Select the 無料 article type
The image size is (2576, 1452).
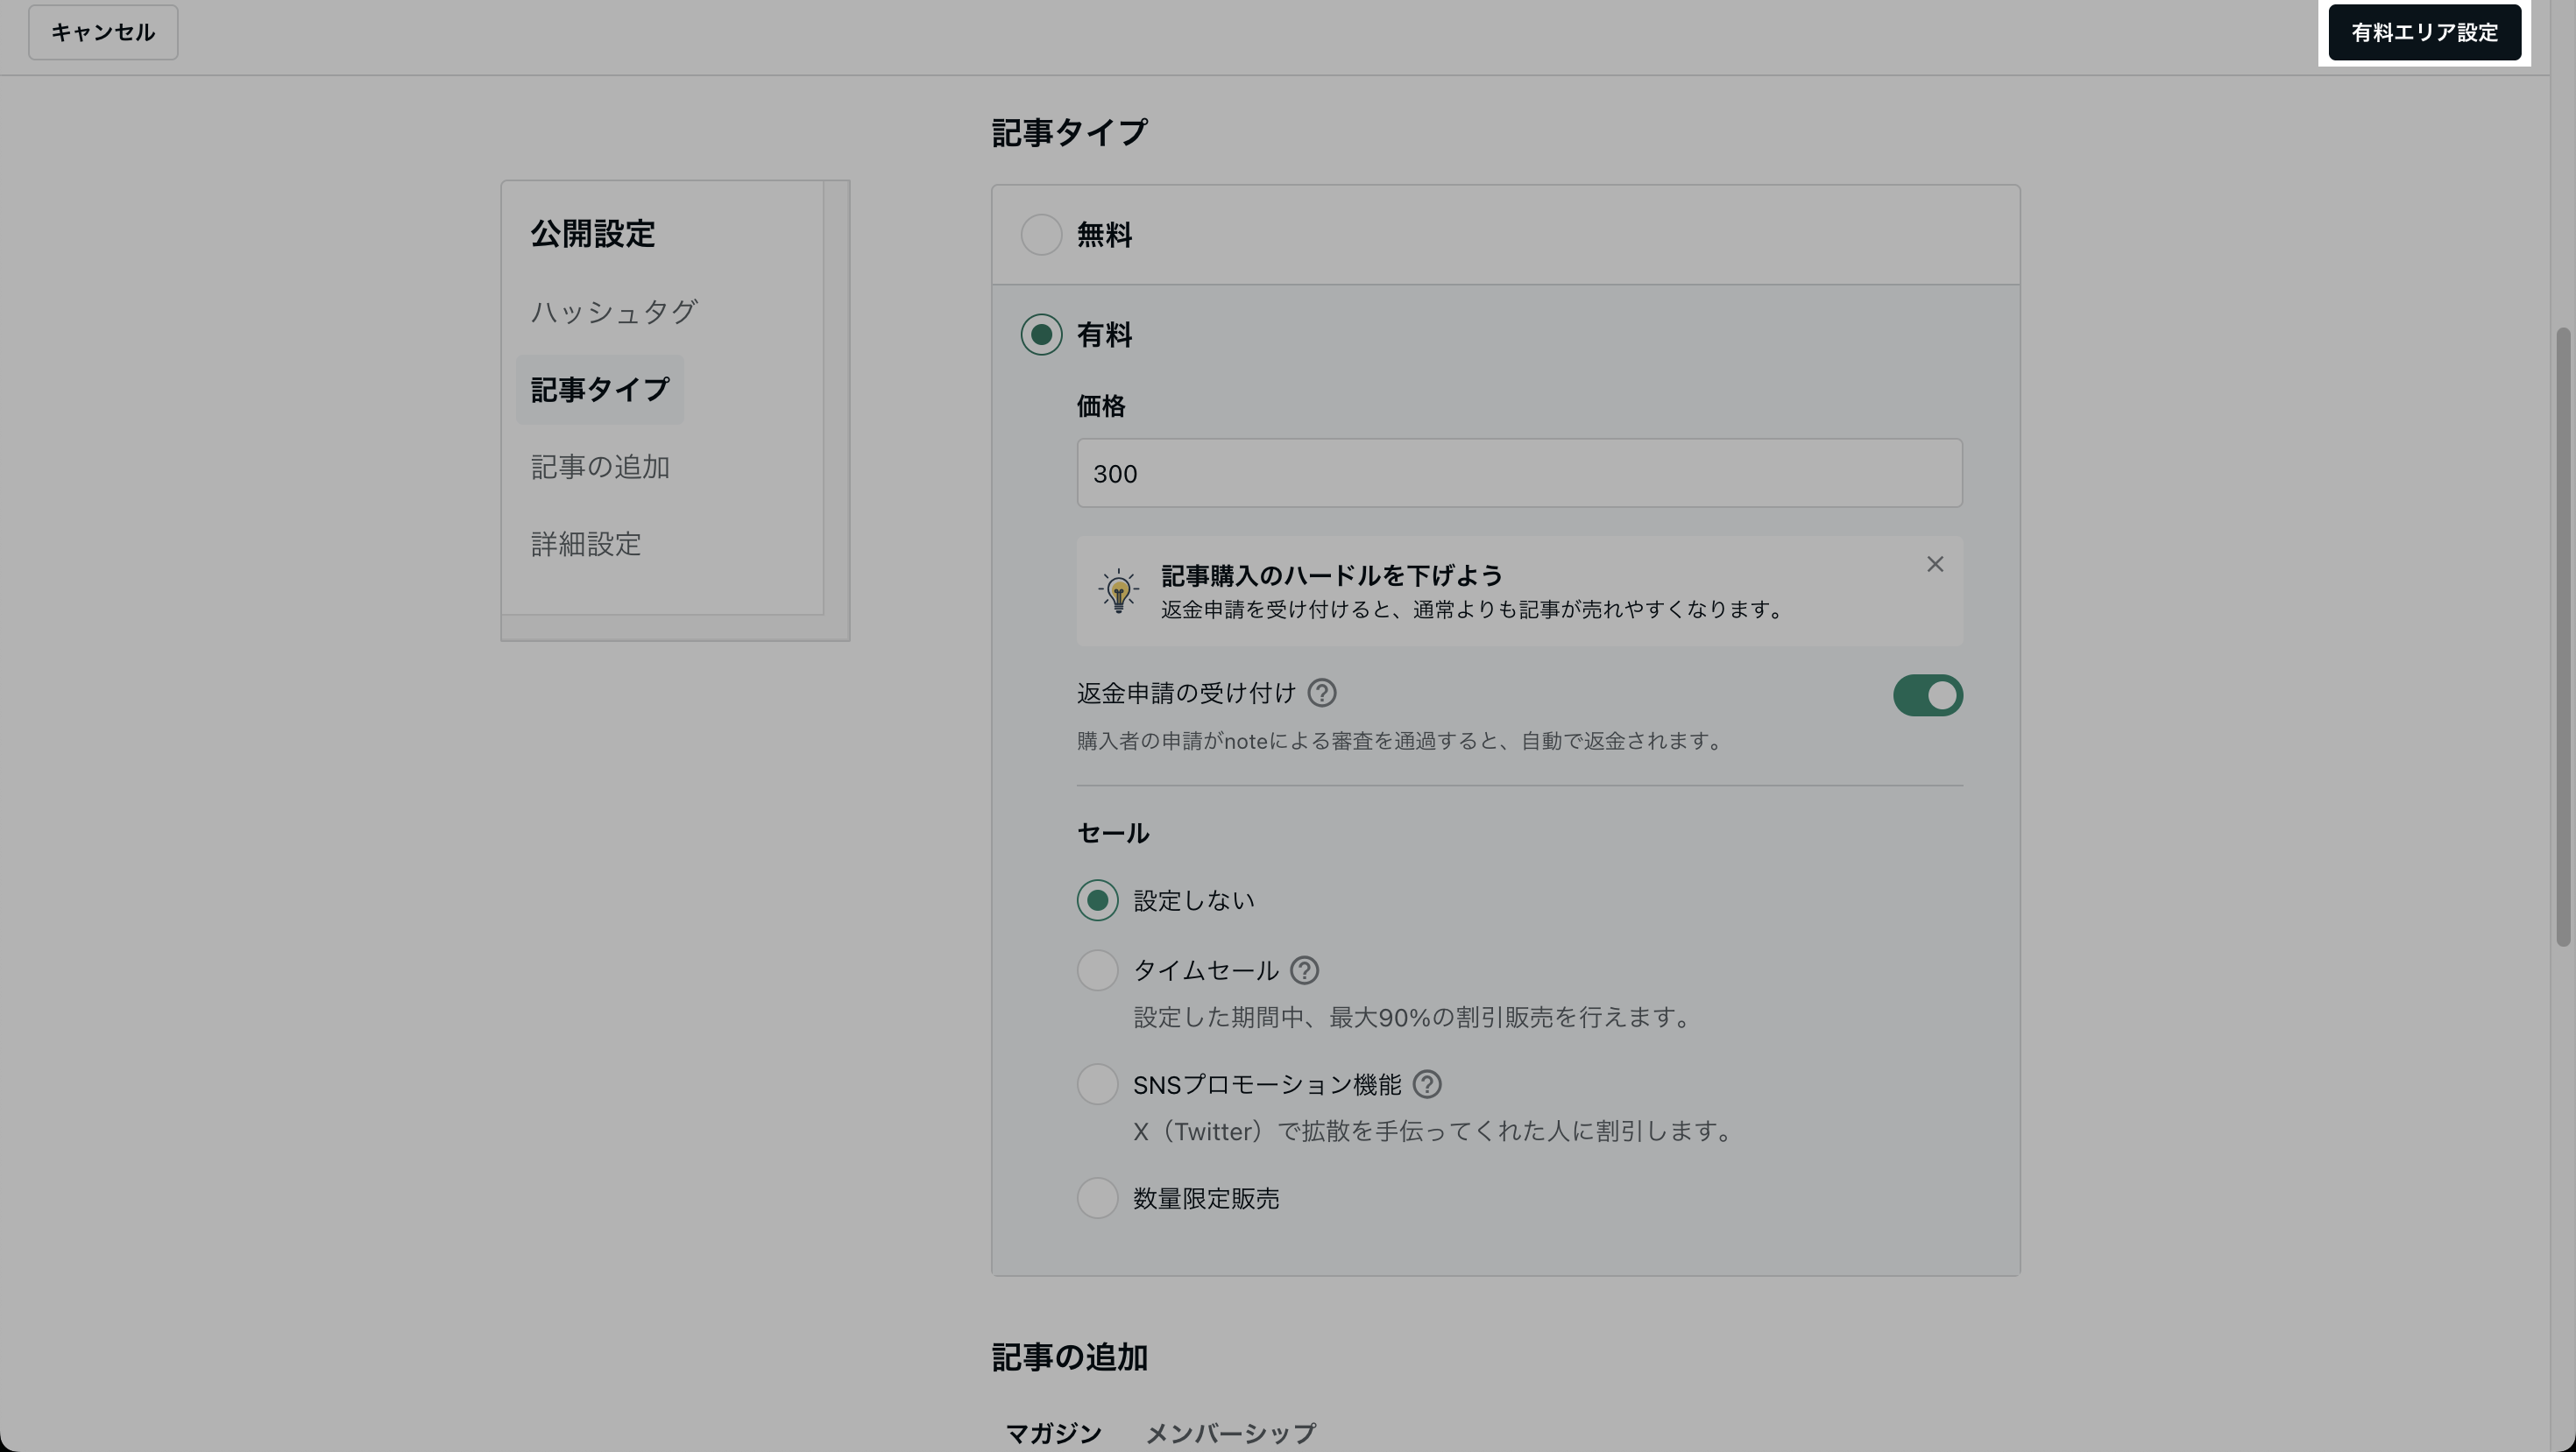point(1040,235)
